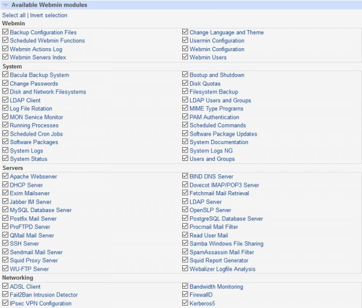Disable the Fail2Ban Intrusion Detector checkbox
The image size is (362, 308).
pyautogui.click(x=5, y=295)
